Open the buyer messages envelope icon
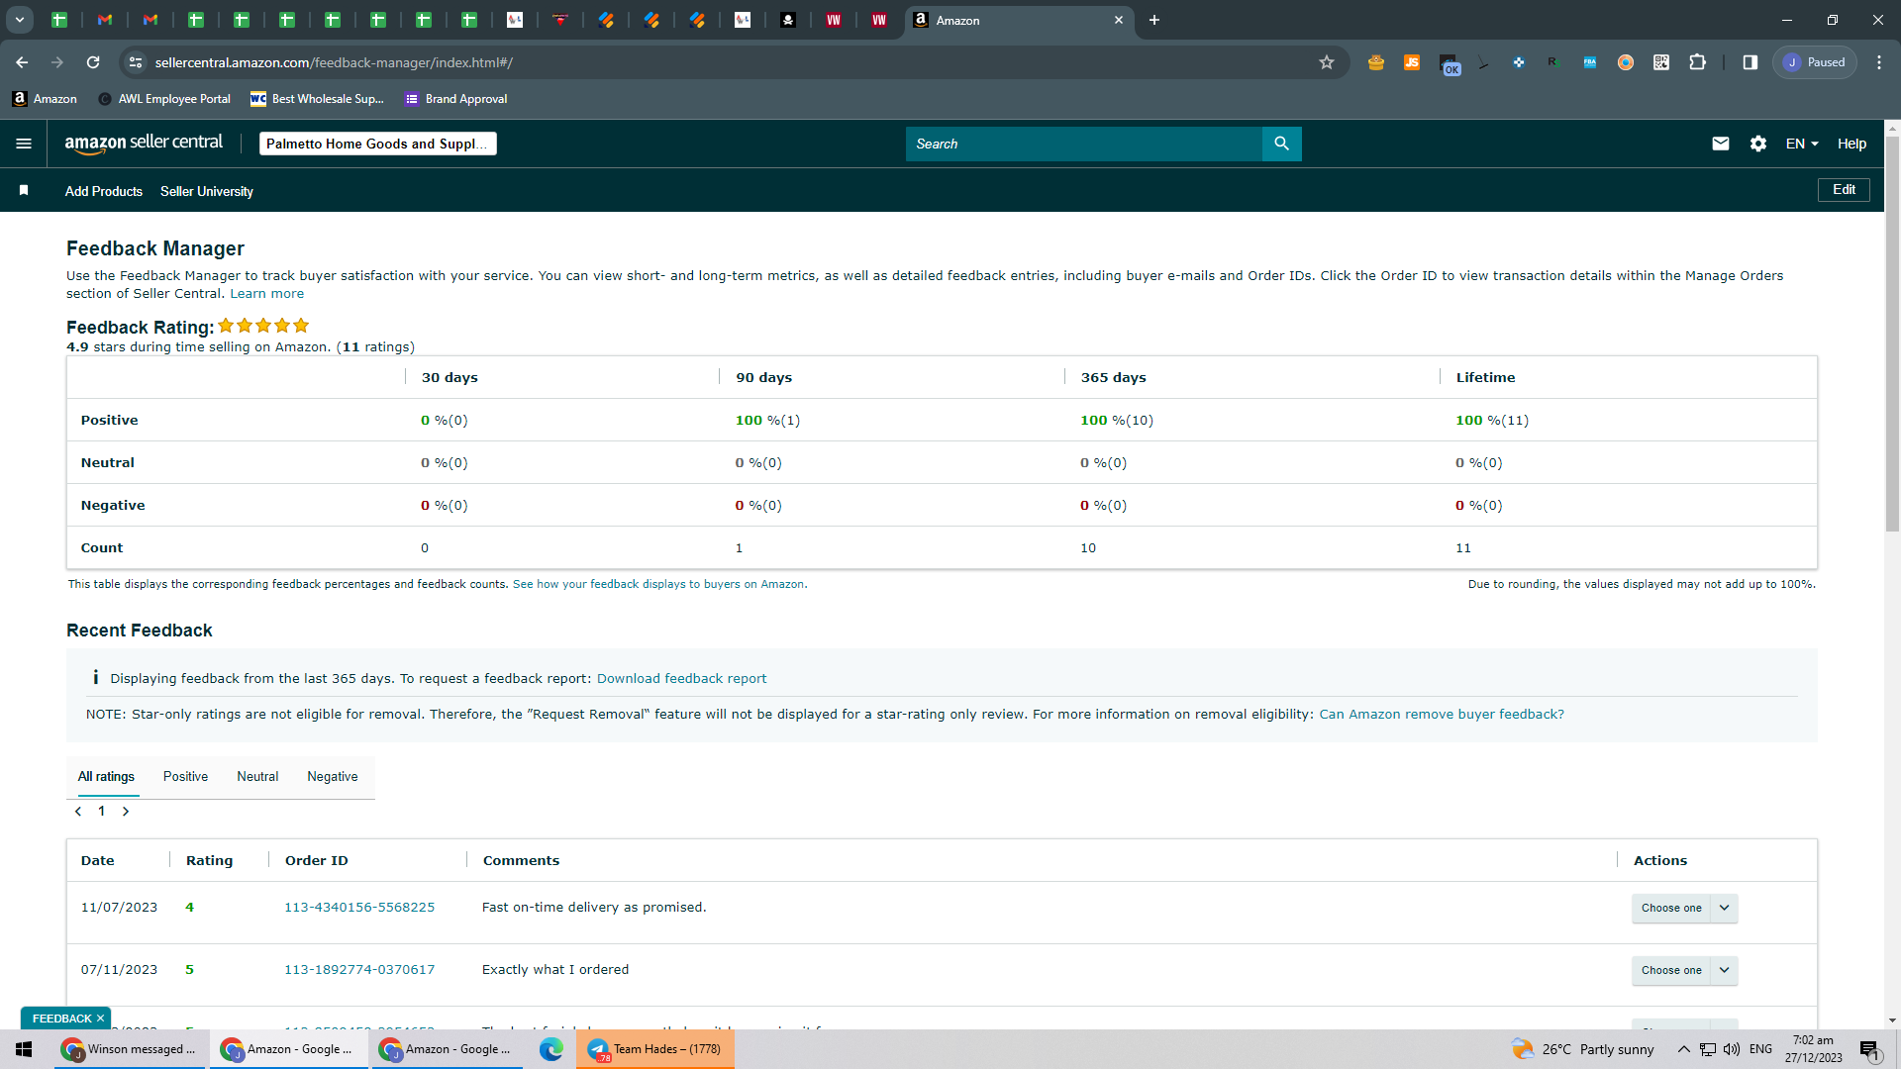The height and width of the screenshot is (1069, 1901). click(1721, 144)
